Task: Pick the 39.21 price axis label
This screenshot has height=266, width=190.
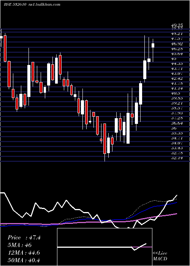Action: click(177, 103)
